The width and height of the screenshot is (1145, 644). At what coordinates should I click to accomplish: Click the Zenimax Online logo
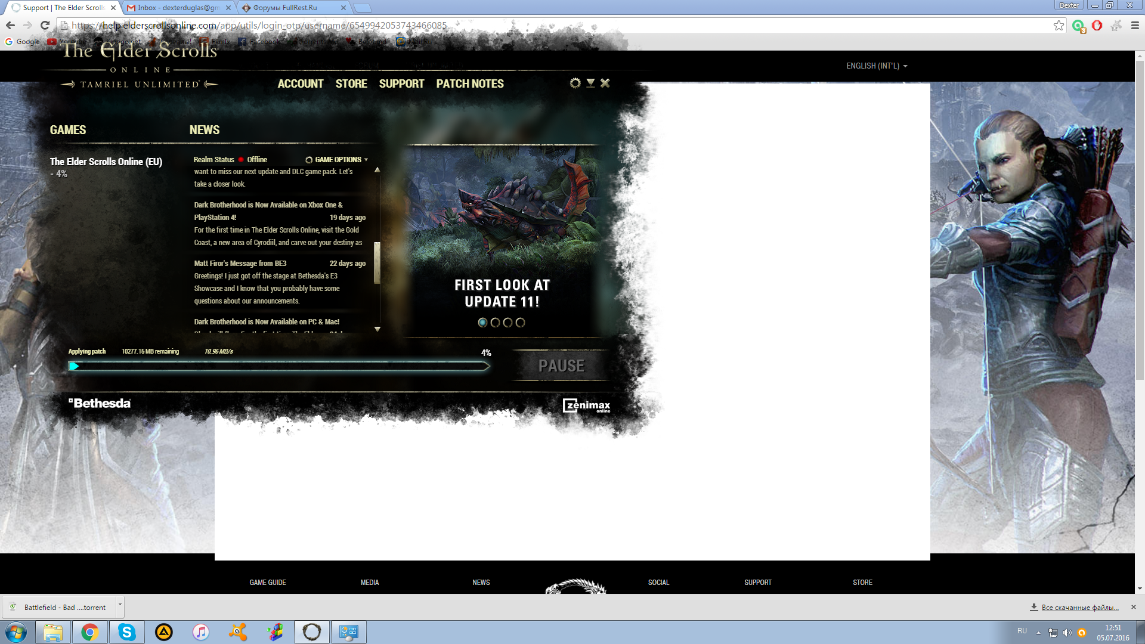coord(586,406)
